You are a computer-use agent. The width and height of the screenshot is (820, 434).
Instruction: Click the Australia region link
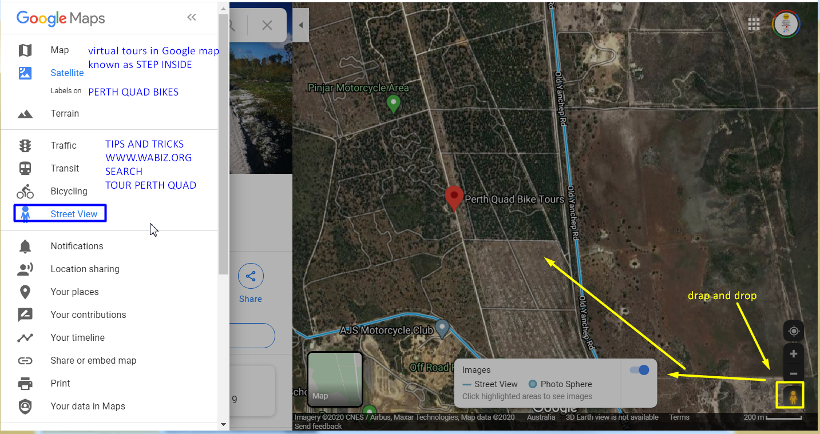[541, 417]
